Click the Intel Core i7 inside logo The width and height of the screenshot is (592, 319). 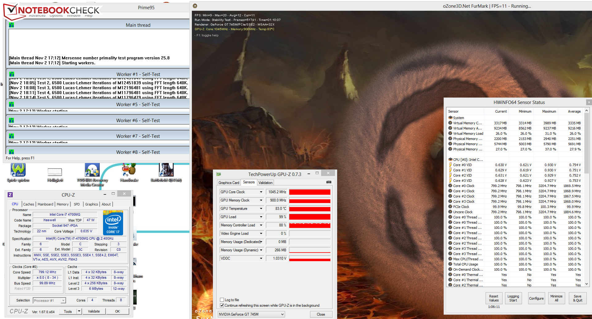(113, 223)
